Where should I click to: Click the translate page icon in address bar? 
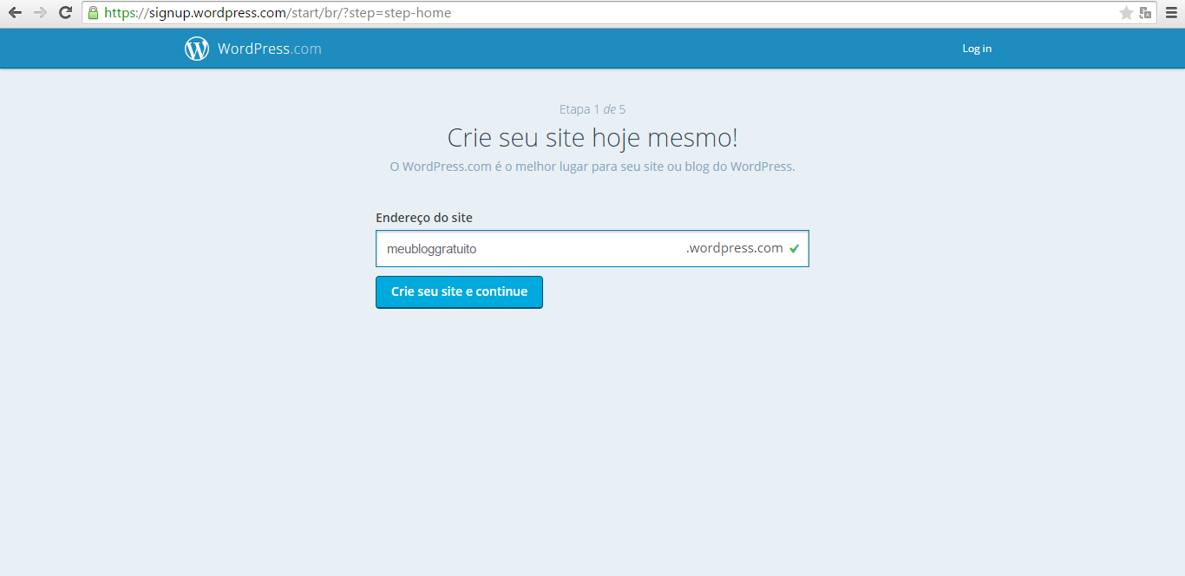pos(1146,13)
